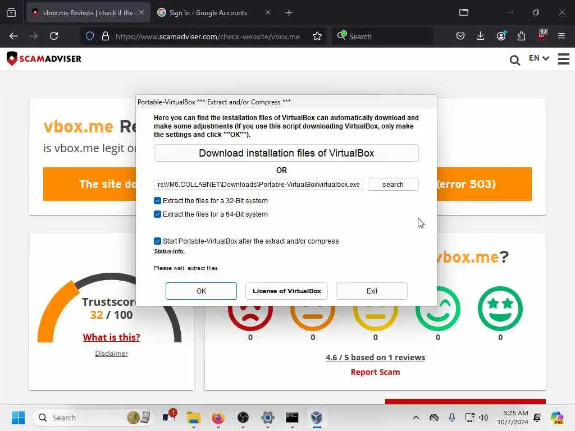Click the list all tabs icon
This screenshot has height=431, width=575.
coord(464,12)
